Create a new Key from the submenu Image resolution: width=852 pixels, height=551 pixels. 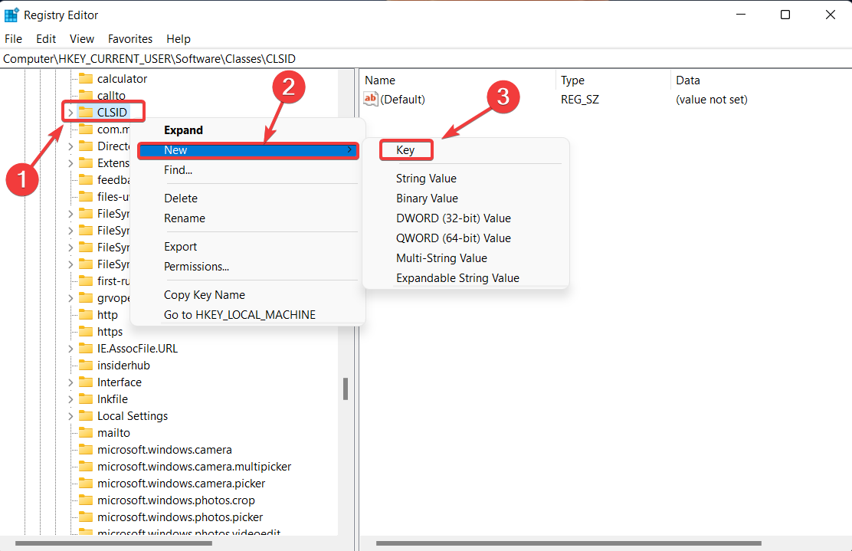click(x=405, y=150)
